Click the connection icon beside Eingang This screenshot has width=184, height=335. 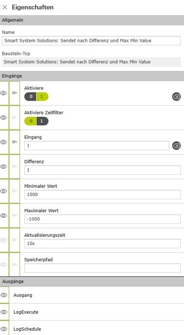(x=14, y=142)
